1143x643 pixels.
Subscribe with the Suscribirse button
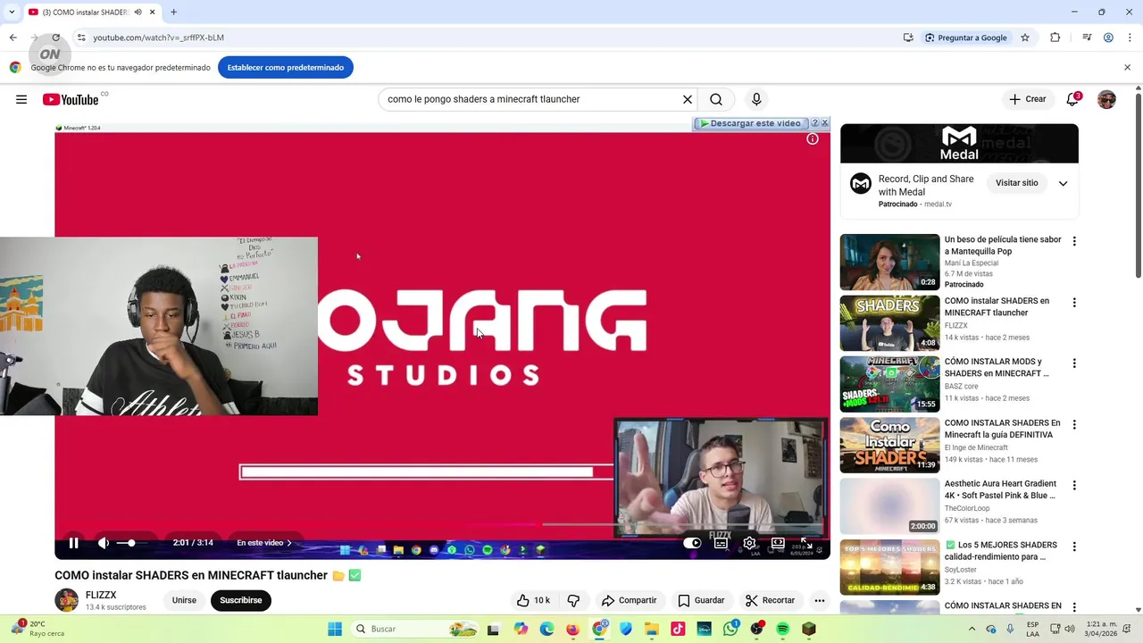click(x=241, y=600)
